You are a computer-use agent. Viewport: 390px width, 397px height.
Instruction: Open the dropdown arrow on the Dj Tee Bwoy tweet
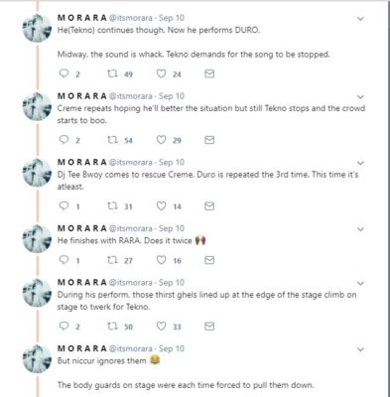pos(360,163)
